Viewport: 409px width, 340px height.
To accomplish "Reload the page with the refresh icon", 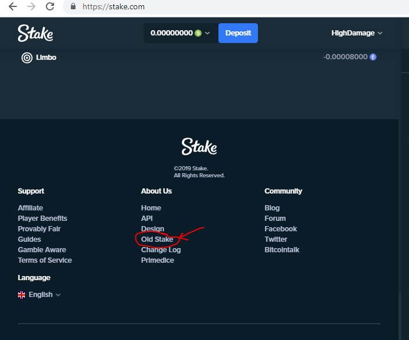I will (x=50, y=6).
